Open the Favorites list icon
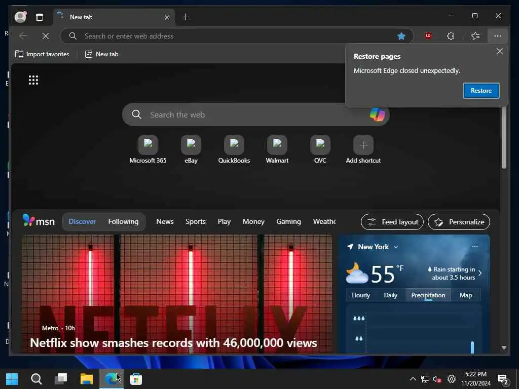The width and height of the screenshot is (519, 389). (475, 36)
